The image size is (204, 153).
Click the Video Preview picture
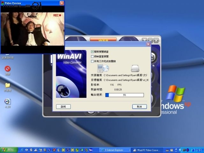point(33,29)
